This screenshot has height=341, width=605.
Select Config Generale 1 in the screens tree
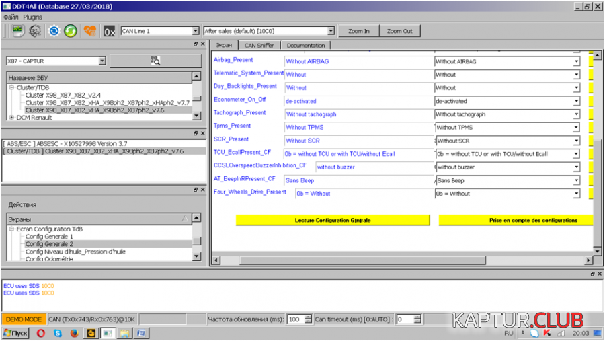pos(48,237)
